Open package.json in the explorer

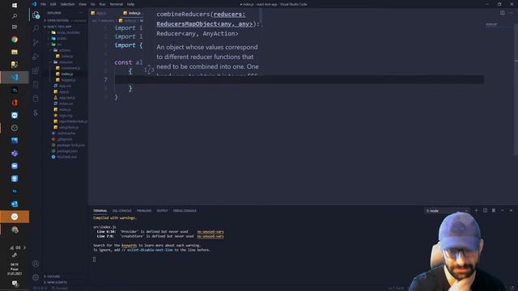(x=67, y=151)
